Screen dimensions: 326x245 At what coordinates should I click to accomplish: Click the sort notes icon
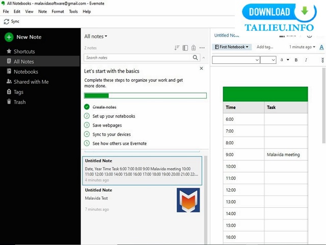[x=177, y=47]
